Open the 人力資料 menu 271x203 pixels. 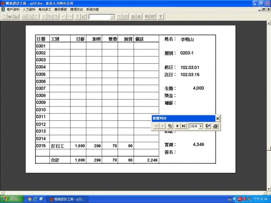tap(29, 10)
